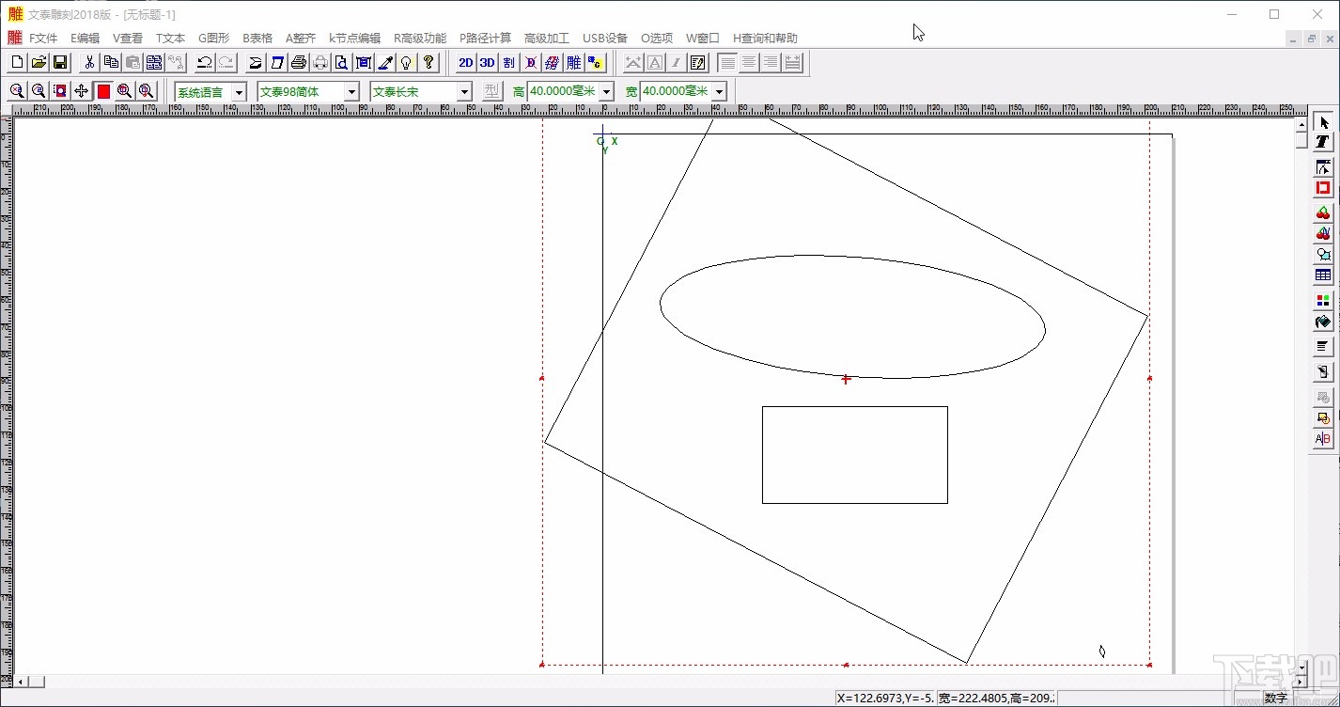Click the yellow question mark help icon
Viewport: 1340px width, 707px height.
click(x=428, y=63)
